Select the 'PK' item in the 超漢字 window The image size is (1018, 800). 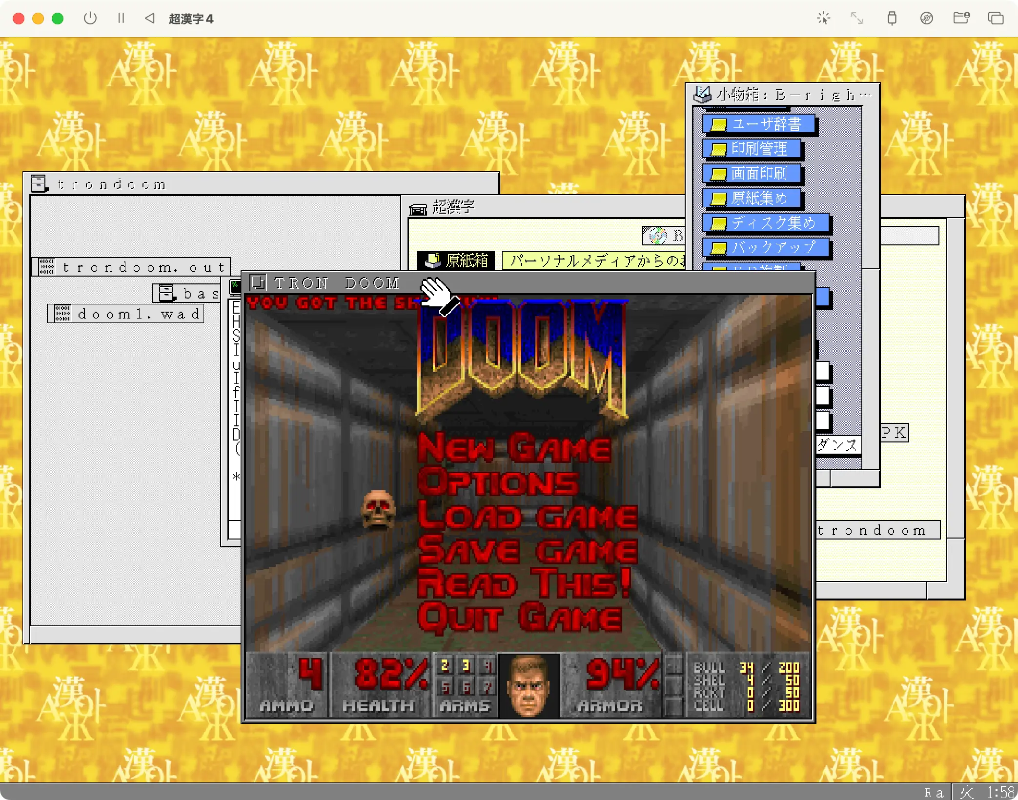pos(895,433)
